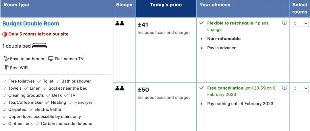Click the Select rooms column header
The height and width of the screenshot is (131, 310).
299,9
